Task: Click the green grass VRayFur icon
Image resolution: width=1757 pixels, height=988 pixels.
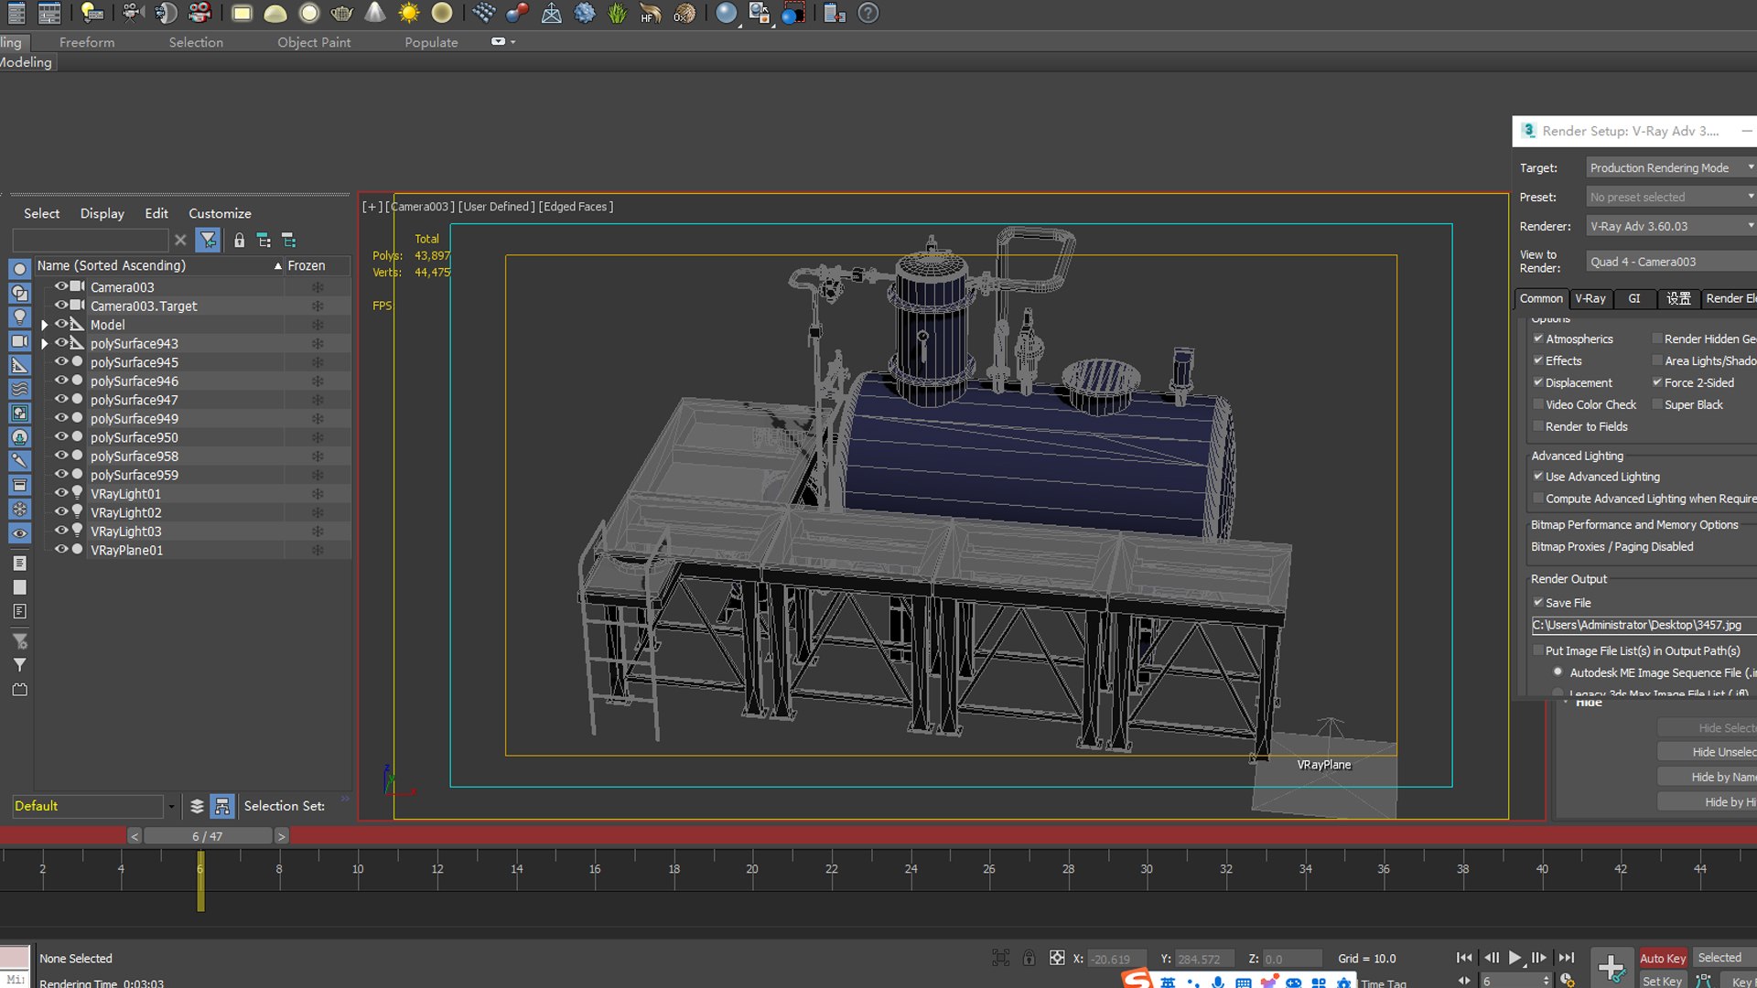Action: 618,13
